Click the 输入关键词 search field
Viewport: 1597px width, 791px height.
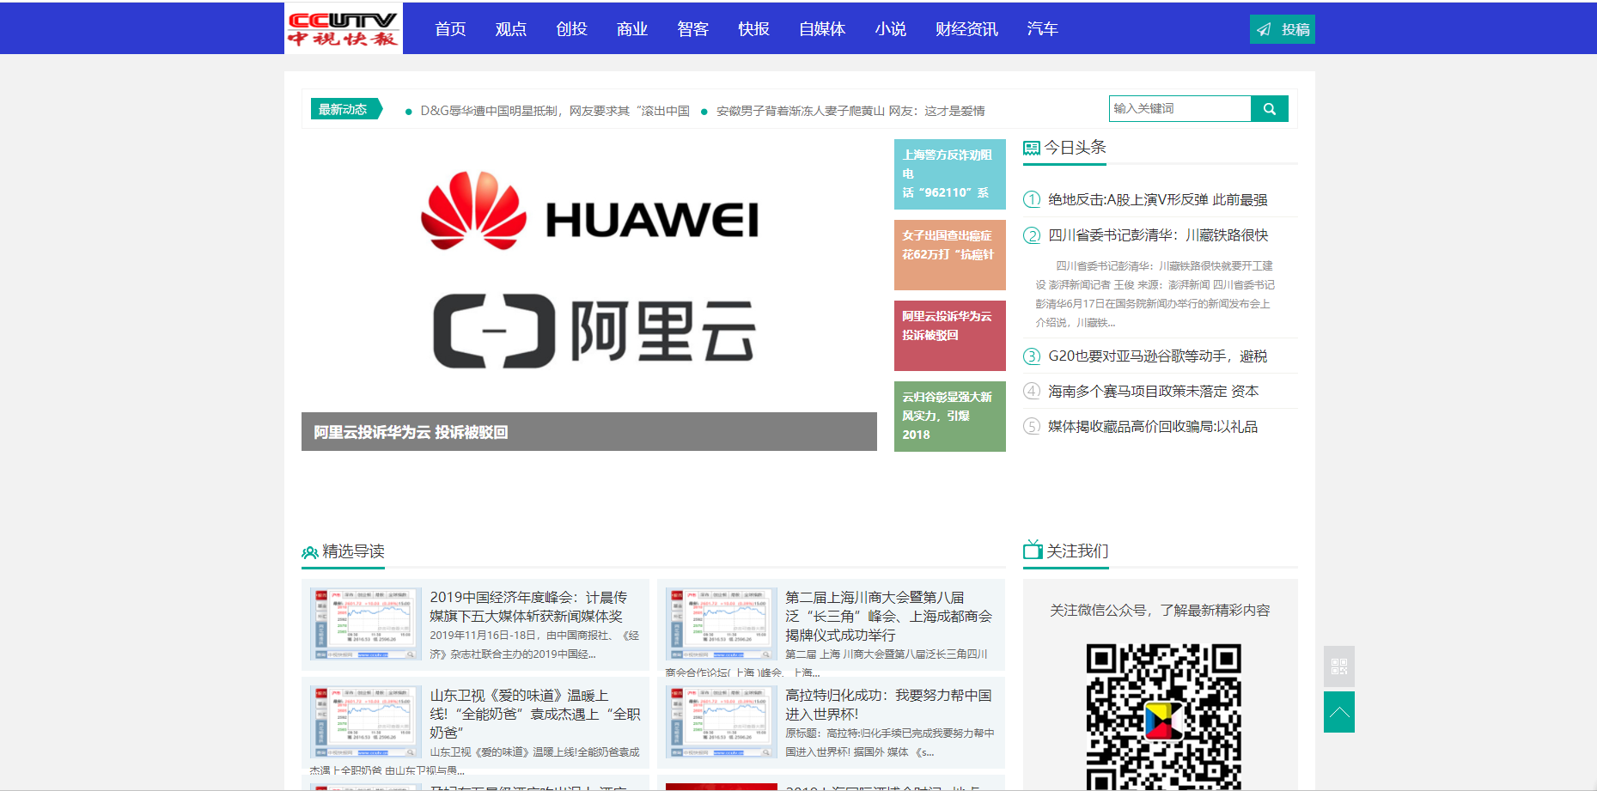(1179, 109)
